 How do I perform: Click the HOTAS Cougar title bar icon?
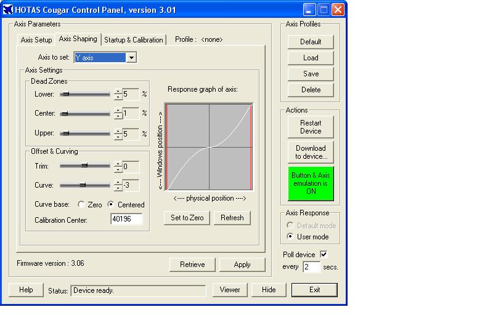tap(8, 10)
